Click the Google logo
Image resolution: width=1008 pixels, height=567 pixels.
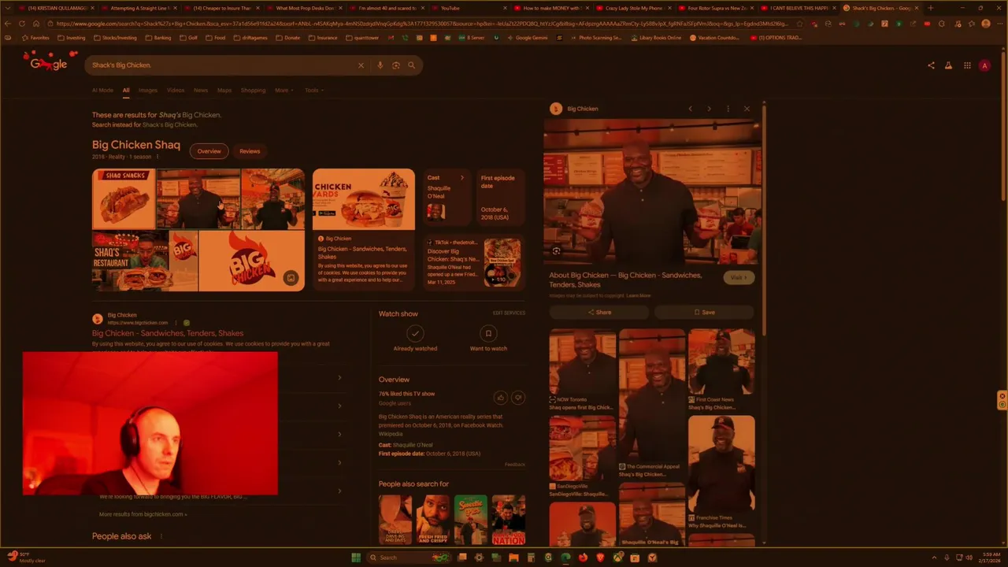(49, 64)
